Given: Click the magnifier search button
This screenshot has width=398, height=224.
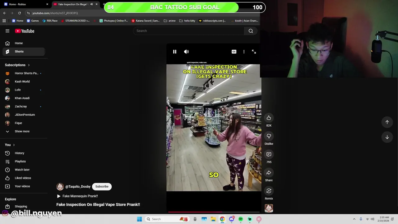Looking at the screenshot, I should (x=251, y=31).
